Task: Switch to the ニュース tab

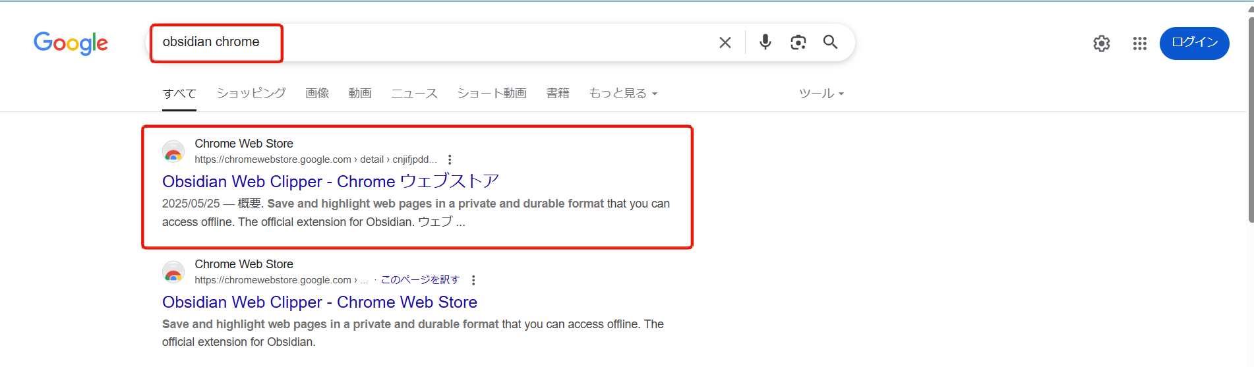Action: 414,94
